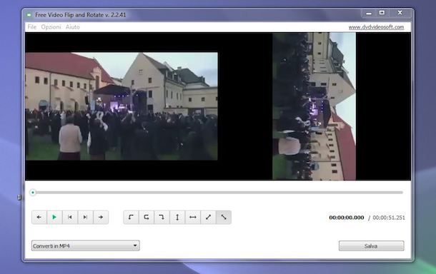Rotate video 90 degrees clockwise
Image resolution: width=436 pixels, height=274 pixels.
point(162,217)
